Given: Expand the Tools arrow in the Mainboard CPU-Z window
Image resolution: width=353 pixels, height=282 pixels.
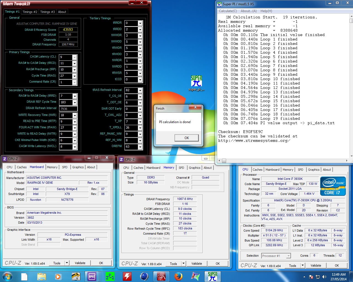Looking at the screenshot, I should [x=66, y=263].
